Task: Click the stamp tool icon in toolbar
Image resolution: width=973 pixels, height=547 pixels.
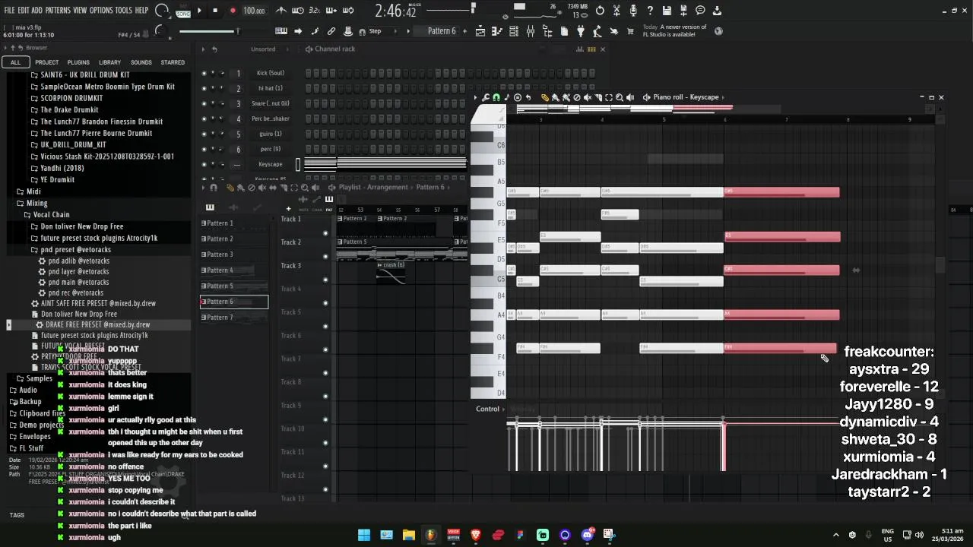Action: (x=348, y=31)
